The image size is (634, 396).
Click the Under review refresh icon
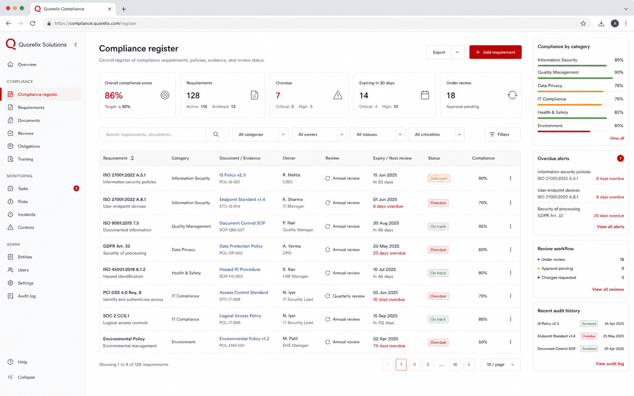[x=512, y=95]
